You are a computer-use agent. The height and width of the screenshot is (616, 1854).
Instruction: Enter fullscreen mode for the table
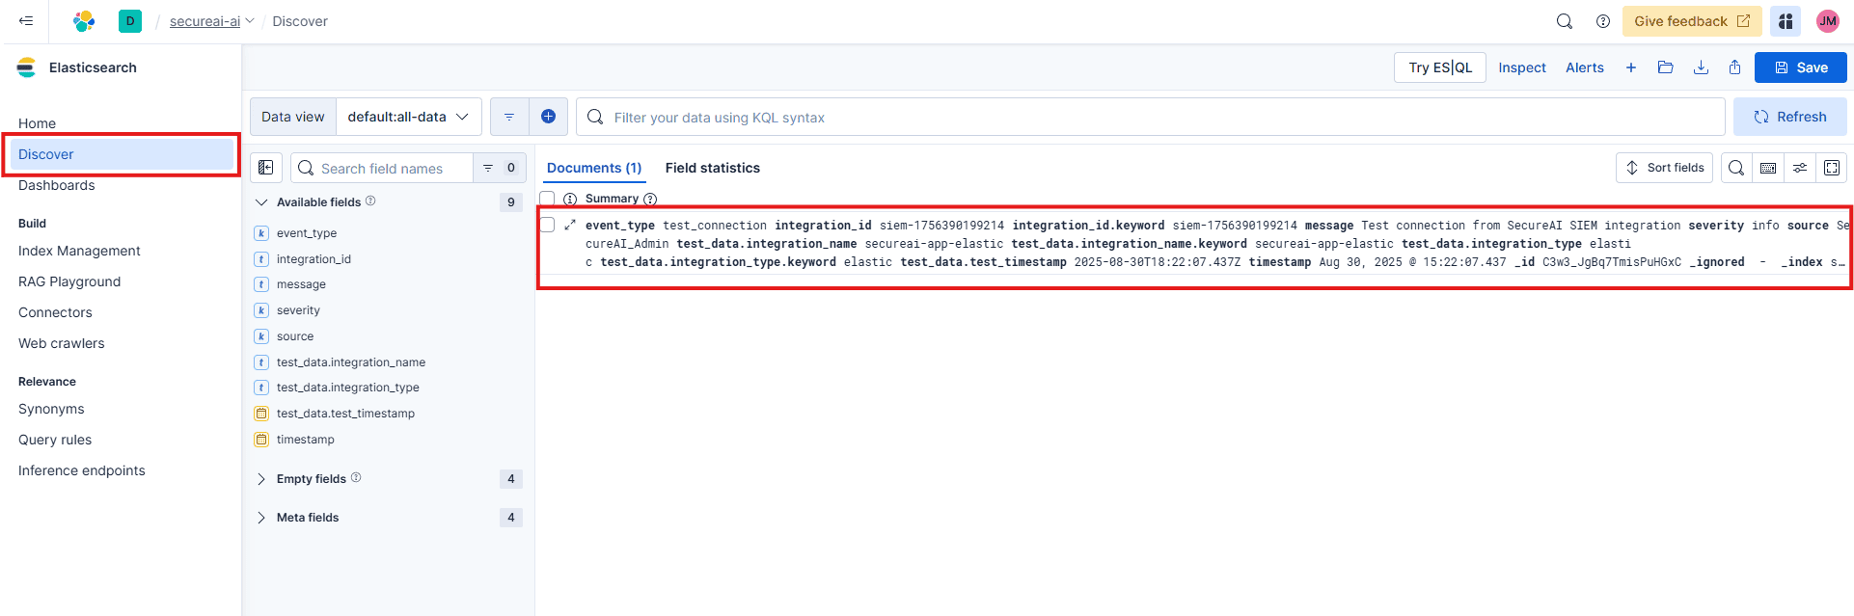click(1832, 168)
